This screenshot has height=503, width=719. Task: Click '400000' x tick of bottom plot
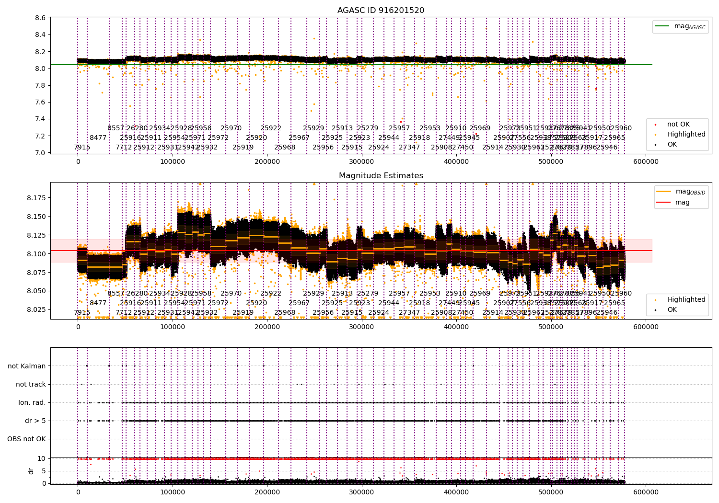point(456,492)
